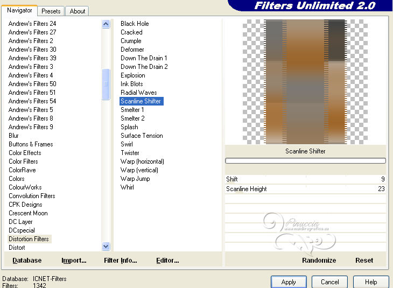Select Distortion Filters category
The width and height of the screenshot is (393, 288).
tap(29, 239)
